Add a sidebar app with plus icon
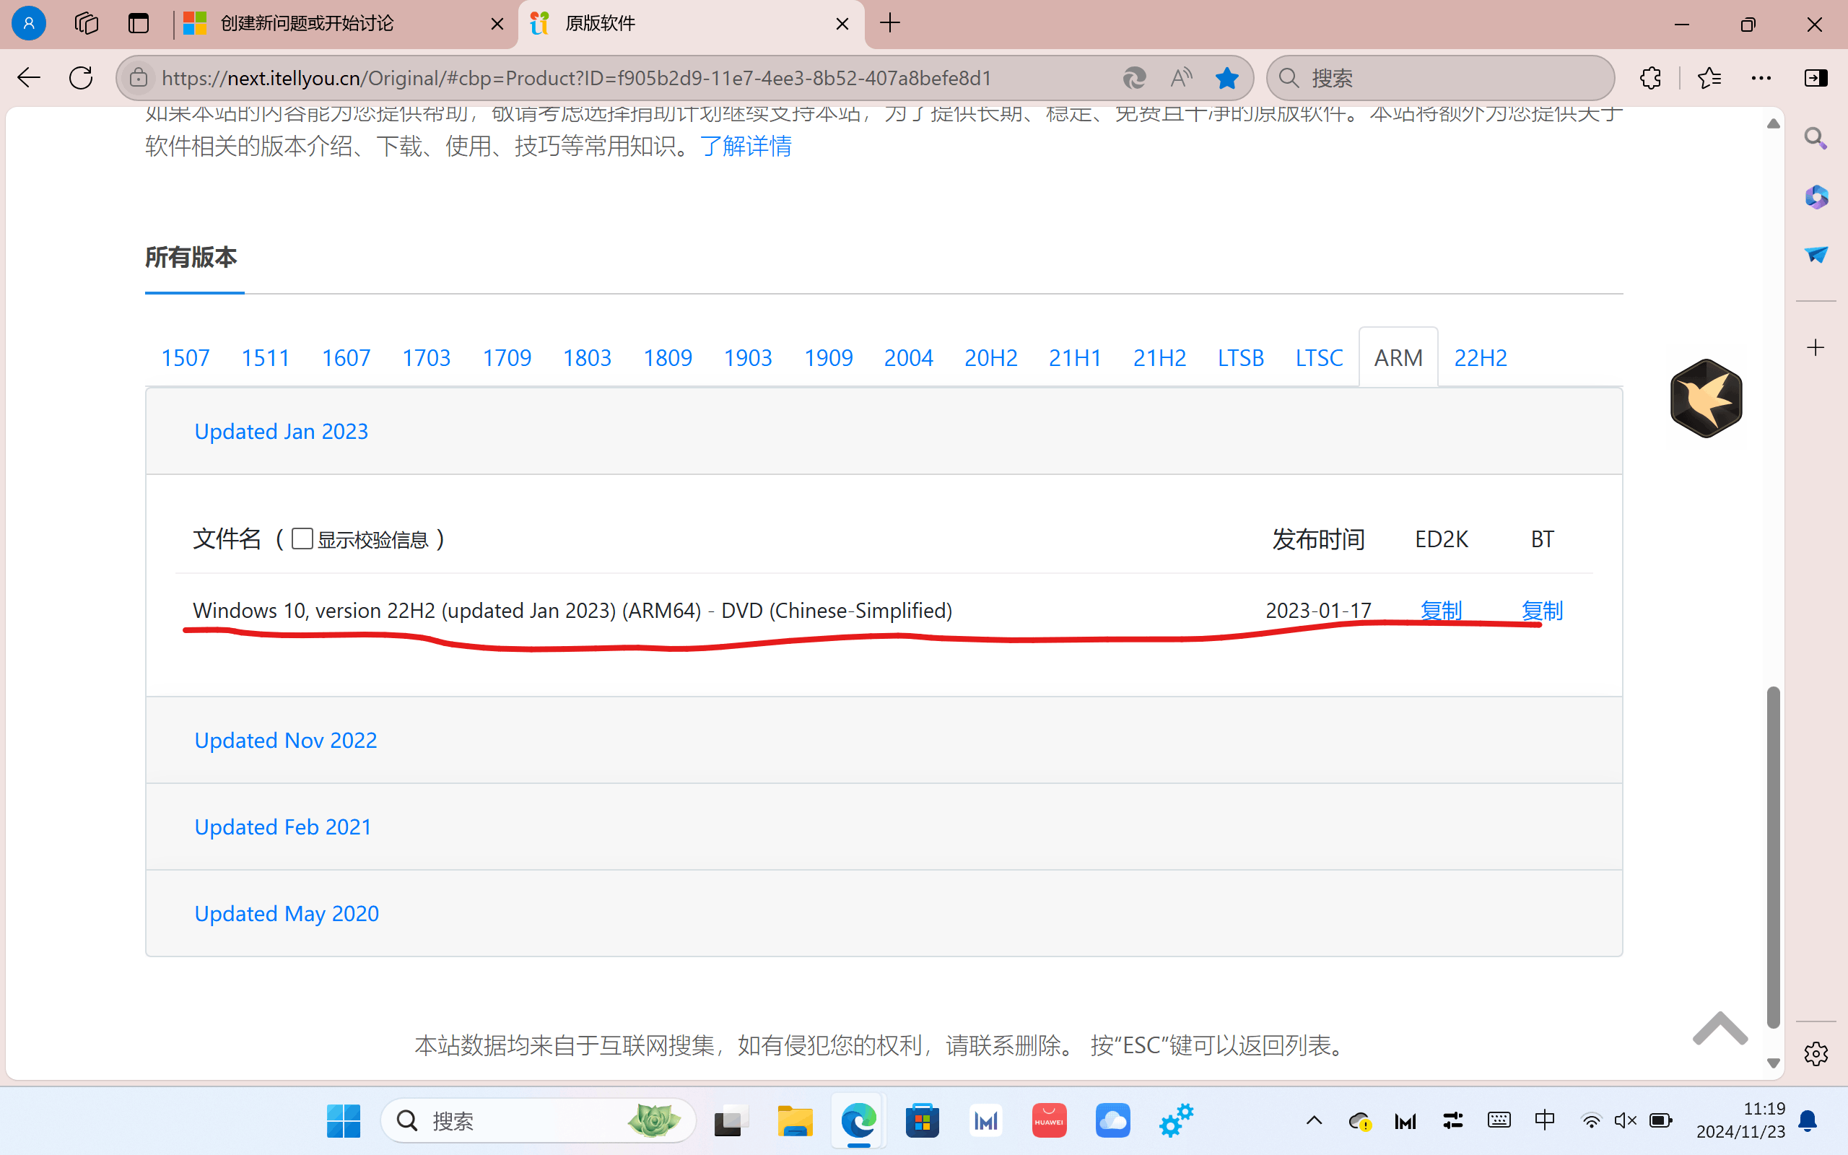Screen dimensions: 1848x1155 (1816, 347)
